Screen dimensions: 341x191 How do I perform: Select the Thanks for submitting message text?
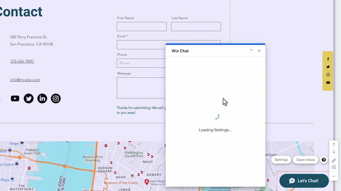click(x=141, y=110)
